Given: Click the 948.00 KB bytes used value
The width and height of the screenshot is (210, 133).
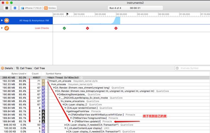Looking at the screenshot, I should (10, 125).
